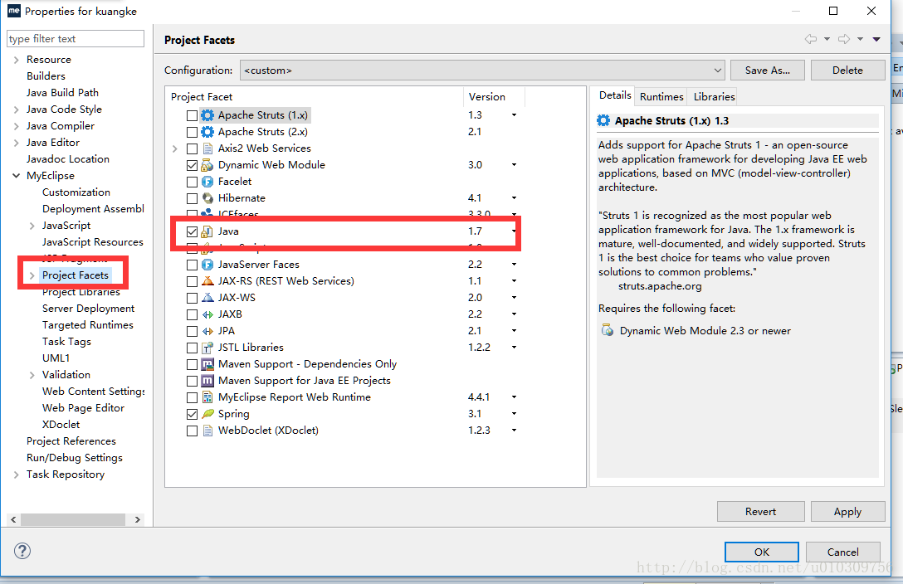
Task: Go forward using the right arrow icon
Action: 844,39
